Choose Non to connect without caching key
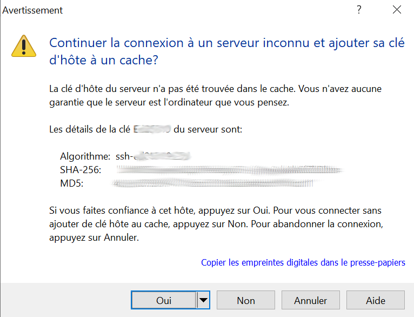The height and width of the screenshot is (317, 414). click(x=246, y=300)
